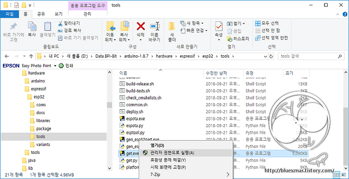This screenshot has width=349, height=179.
Task: Expand address bar history dropdown
Action: (x=266, y=56)
